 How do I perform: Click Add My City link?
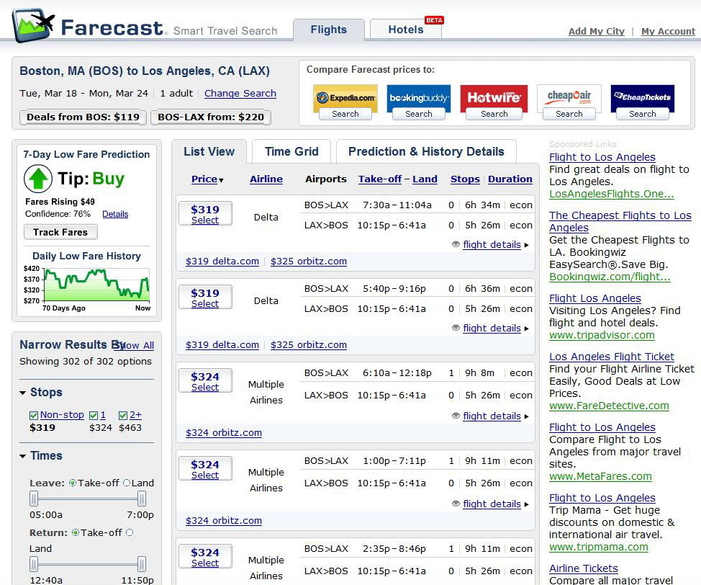tap(597, 31)
